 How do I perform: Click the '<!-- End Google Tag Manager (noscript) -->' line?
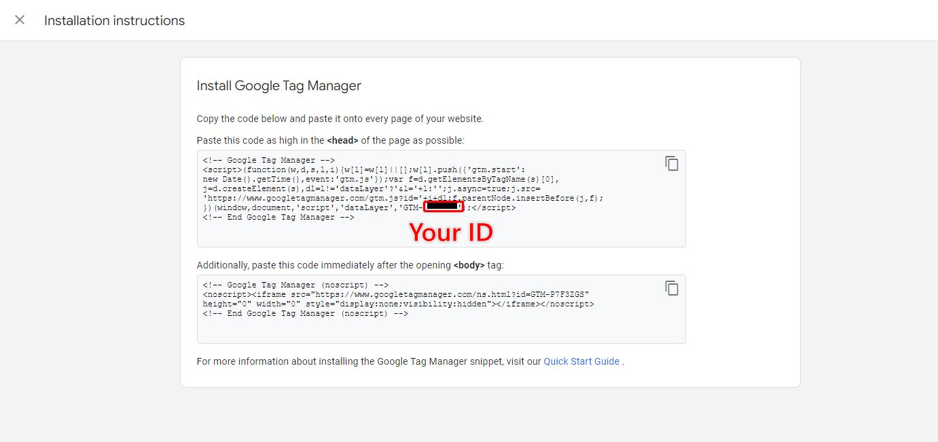(x=305, y=314)
